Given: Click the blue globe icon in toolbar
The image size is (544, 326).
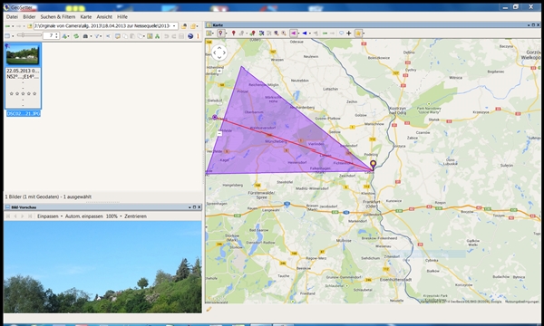Looking at the screenshot, I should (190, 36).
